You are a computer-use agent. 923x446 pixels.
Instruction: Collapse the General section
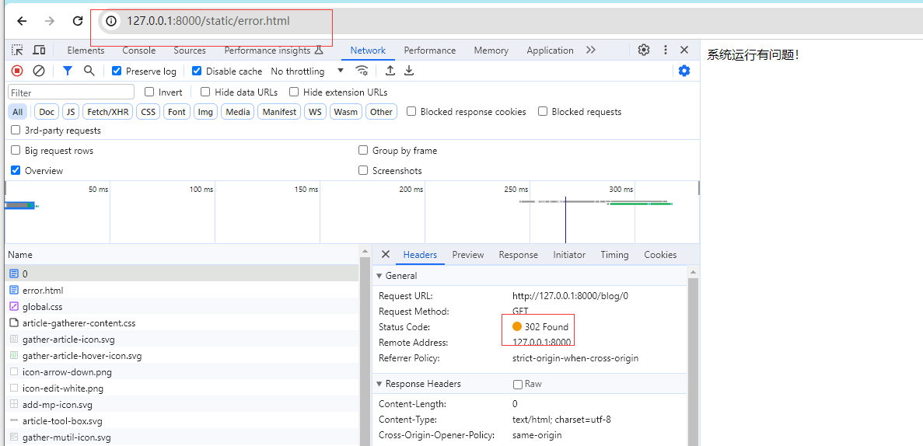[379, 275]
